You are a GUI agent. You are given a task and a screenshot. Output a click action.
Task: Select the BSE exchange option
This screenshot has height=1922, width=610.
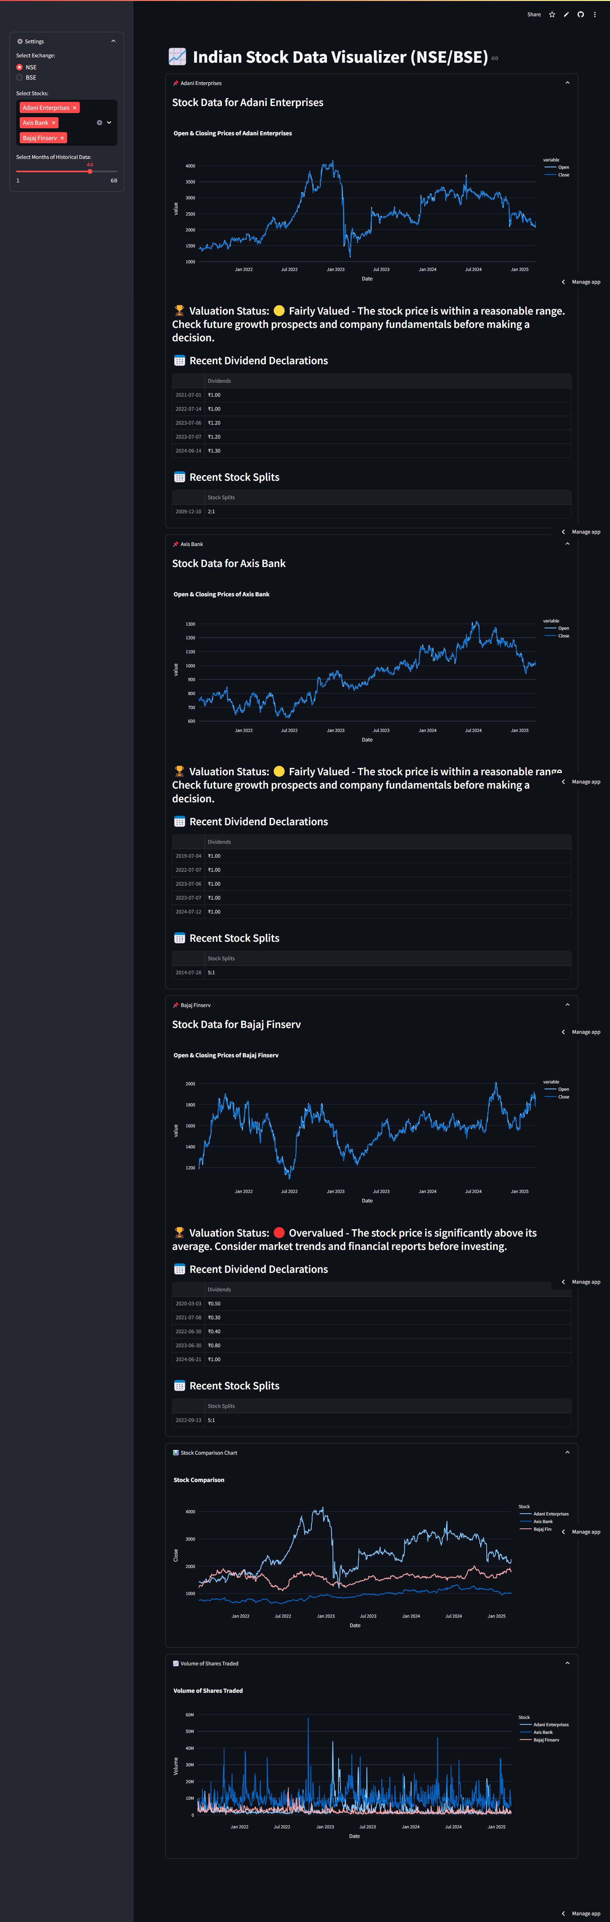[x=19, y=78]
